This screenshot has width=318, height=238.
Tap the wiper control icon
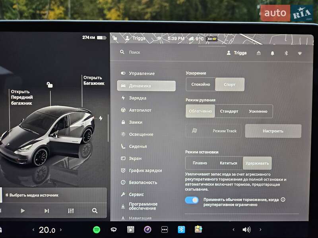click(114, 229)
